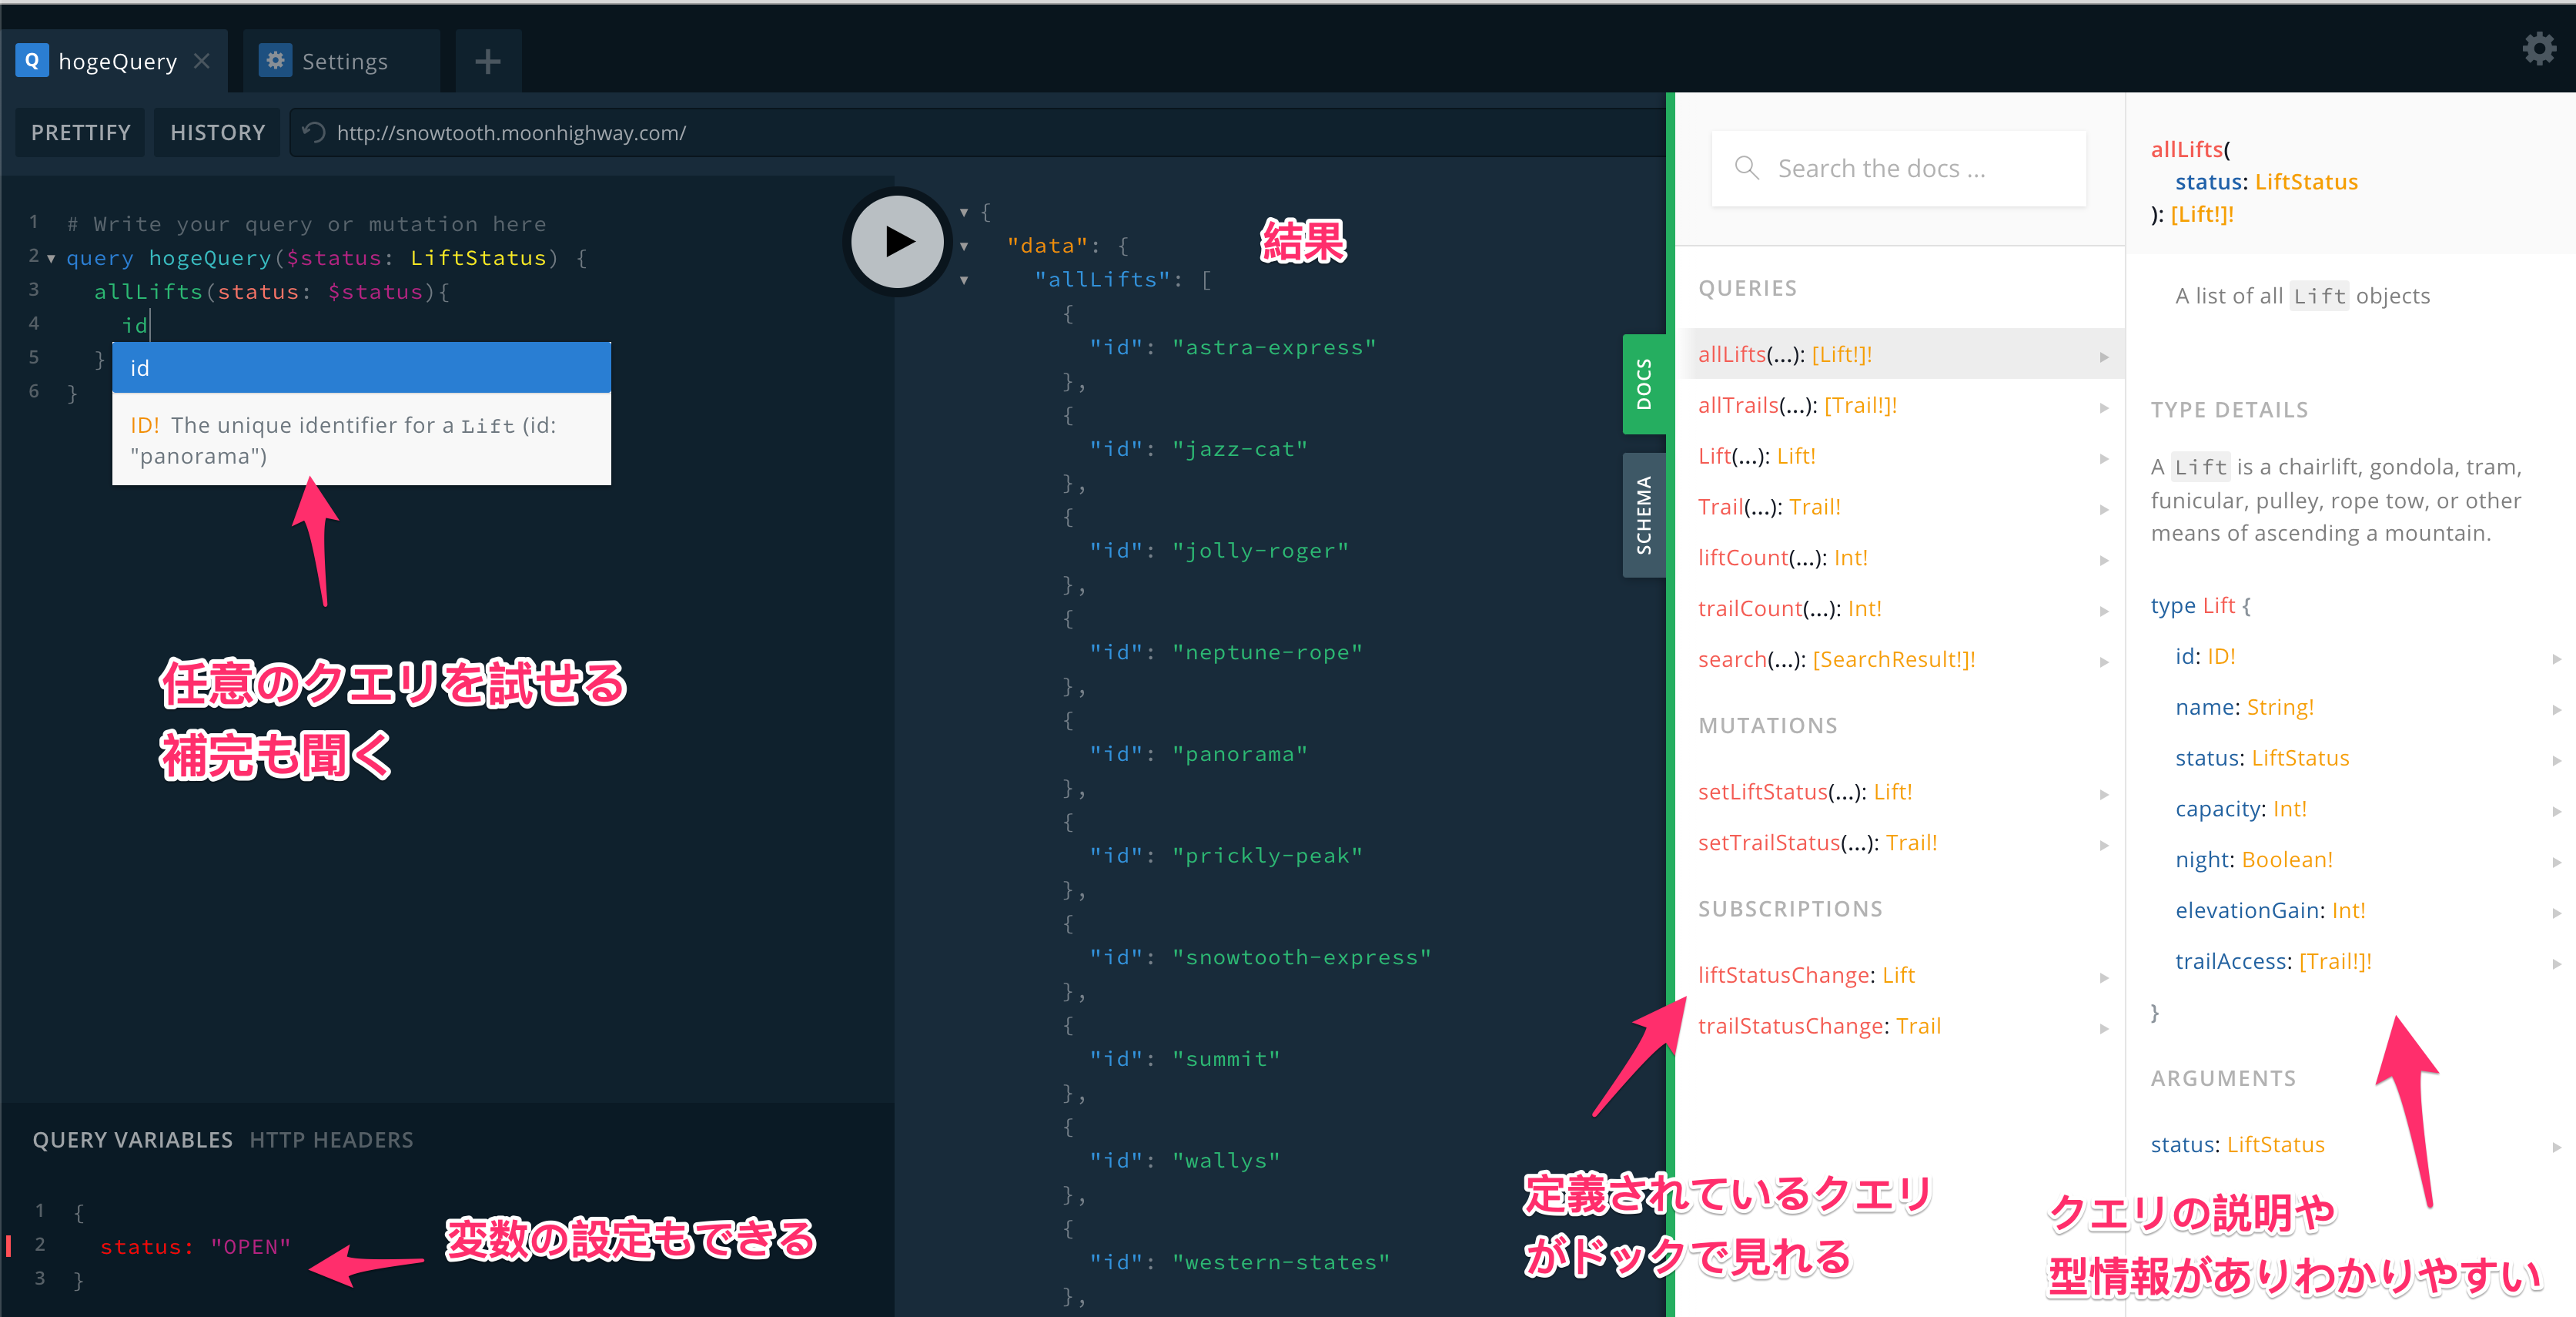Click the Search the docs input field

click(x=1900, y=167)
